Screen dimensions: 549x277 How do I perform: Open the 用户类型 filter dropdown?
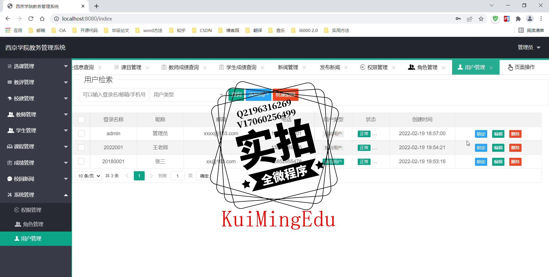point(188,95)
